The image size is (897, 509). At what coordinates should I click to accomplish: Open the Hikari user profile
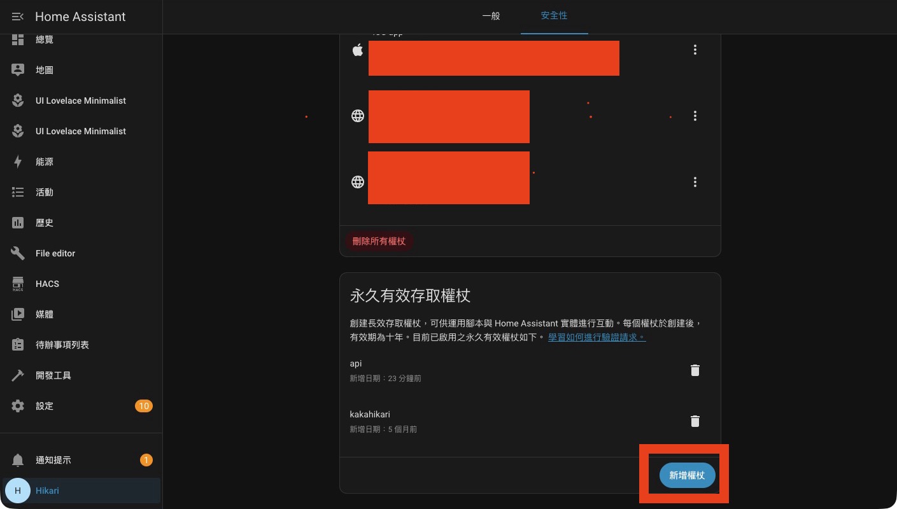47,491
